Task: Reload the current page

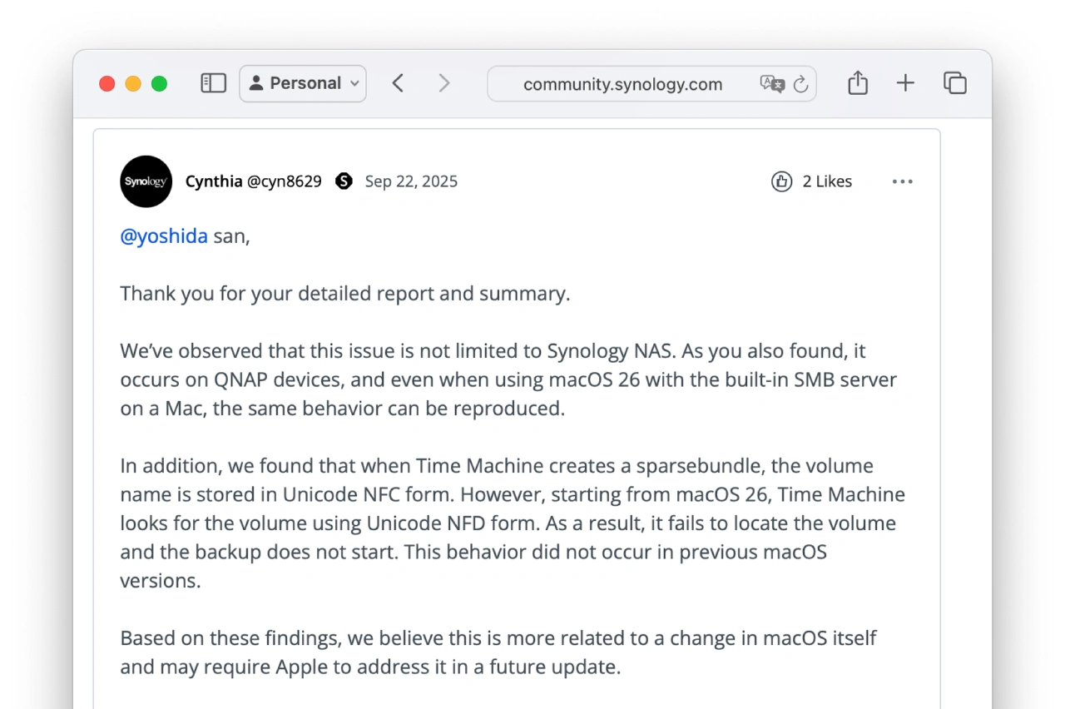Action: [x=800, y=84]
